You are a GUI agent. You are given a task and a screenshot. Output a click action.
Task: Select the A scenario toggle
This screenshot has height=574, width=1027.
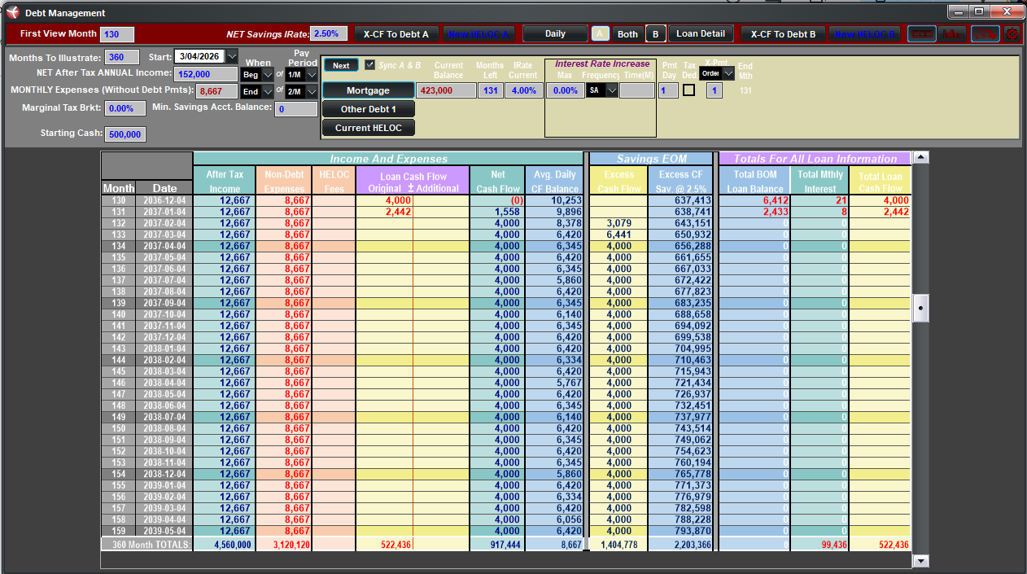click(600, 33)
